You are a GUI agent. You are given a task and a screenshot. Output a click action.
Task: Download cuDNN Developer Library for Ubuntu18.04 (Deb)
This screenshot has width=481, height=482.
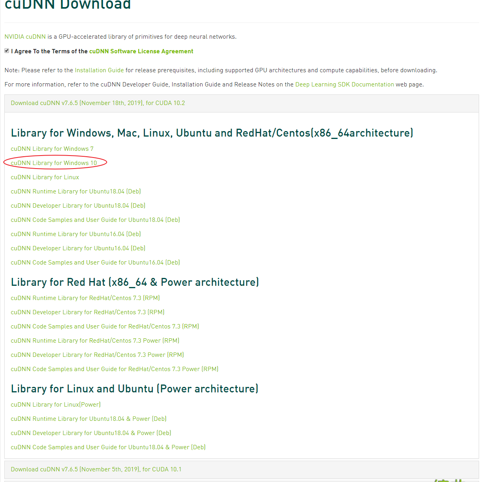pyautogui.click(x=78, y=206)
